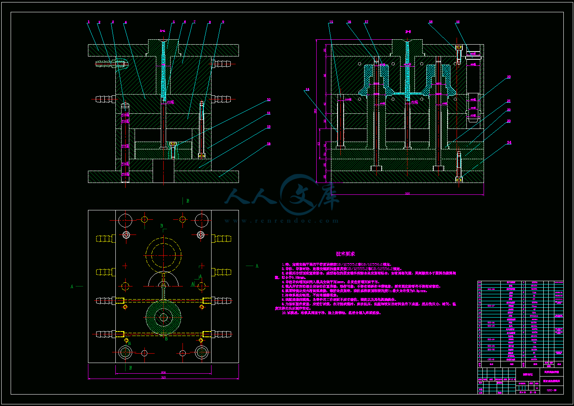Click the "GB/12555.2" technical requirement line "1."

[x=336, y=264]
